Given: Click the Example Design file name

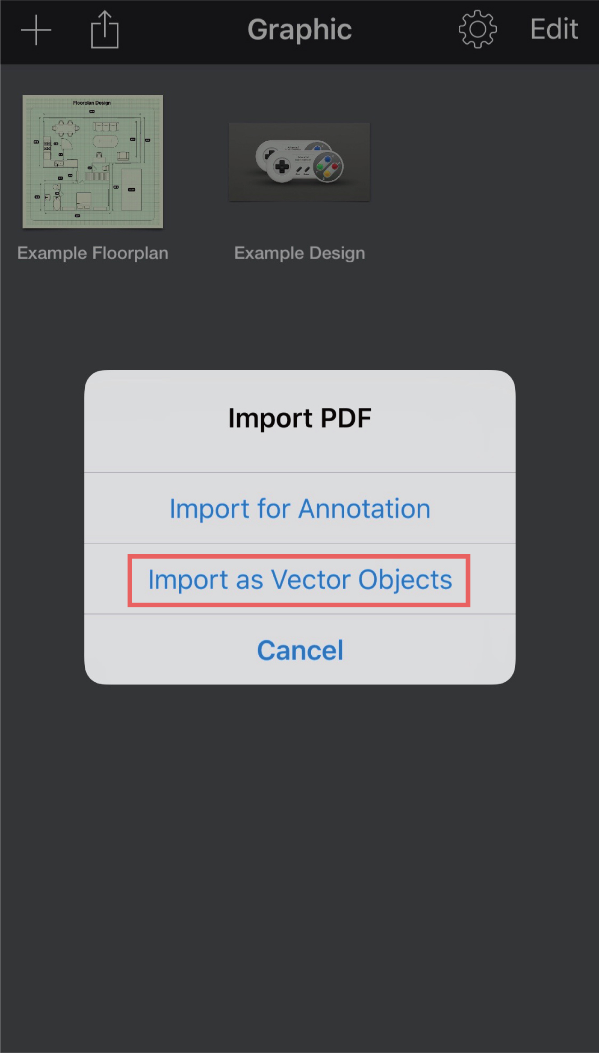Looking at the screenshot, I should pyautogui.click(x=299, y=253).
